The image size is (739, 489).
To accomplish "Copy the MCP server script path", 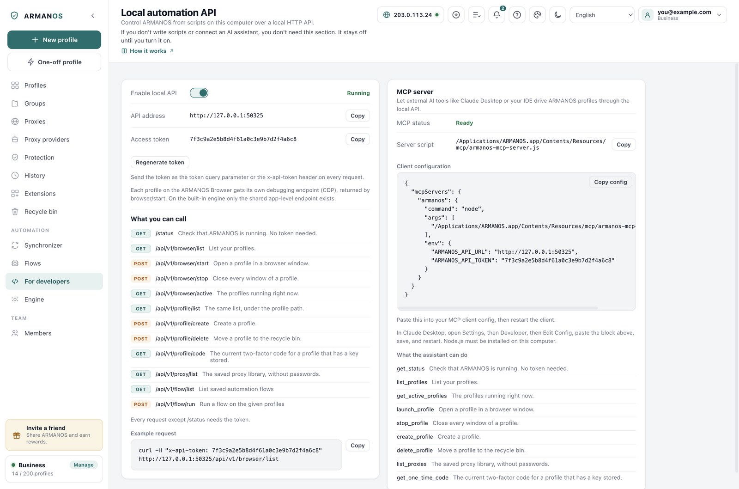I will tap(624, 145).
